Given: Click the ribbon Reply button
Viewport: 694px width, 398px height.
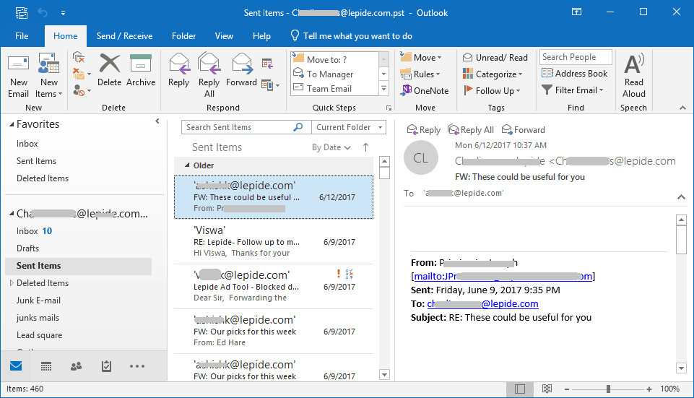Looking at the screenshot, I should click(179, 71).
